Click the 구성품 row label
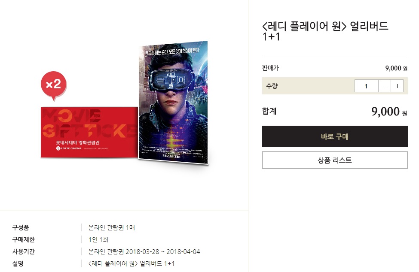 pos(21,227)
